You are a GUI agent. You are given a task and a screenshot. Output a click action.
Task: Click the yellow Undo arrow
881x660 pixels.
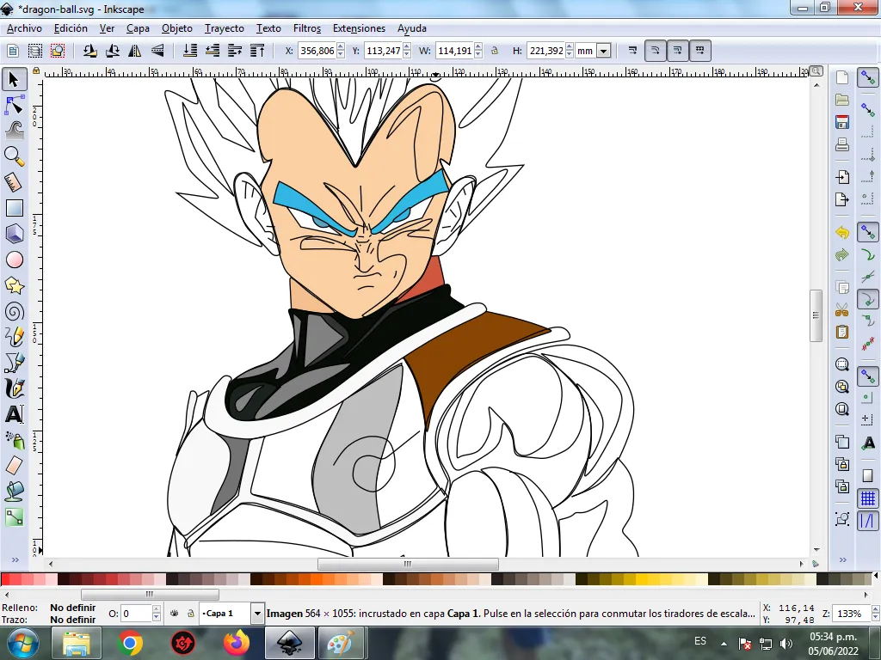click(841, 232)
